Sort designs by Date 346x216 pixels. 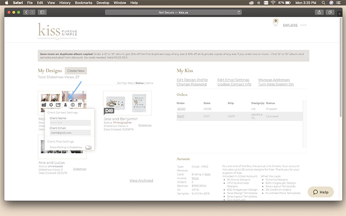130,83
